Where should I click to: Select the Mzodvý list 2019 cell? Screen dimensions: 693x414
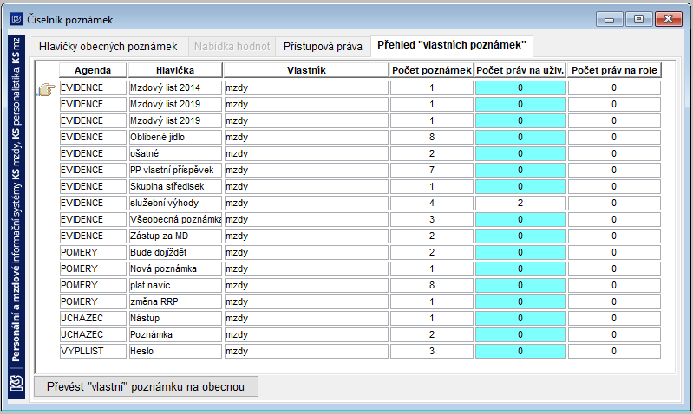tap(175, 120)
